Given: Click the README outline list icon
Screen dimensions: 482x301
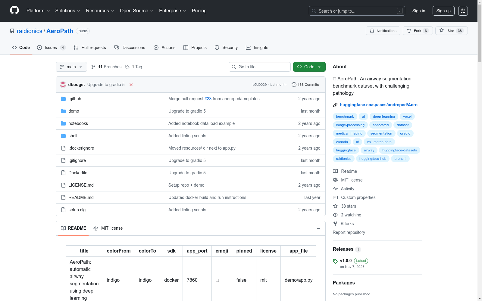Looking at the screenshot, I should 318,228.
